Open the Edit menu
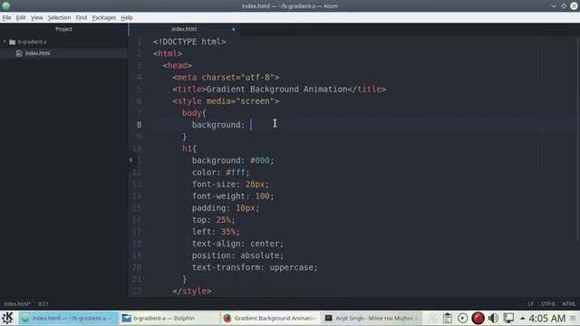 [21, 17]
